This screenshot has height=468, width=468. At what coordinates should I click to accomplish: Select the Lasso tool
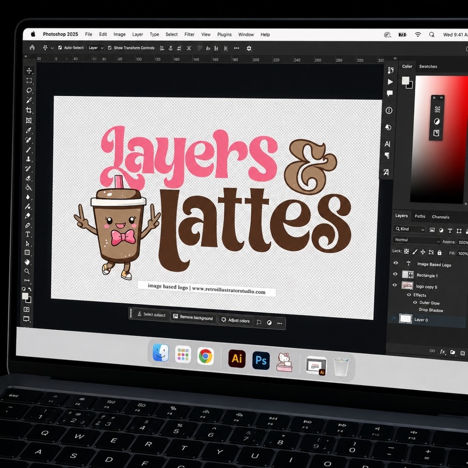[29, 90]
